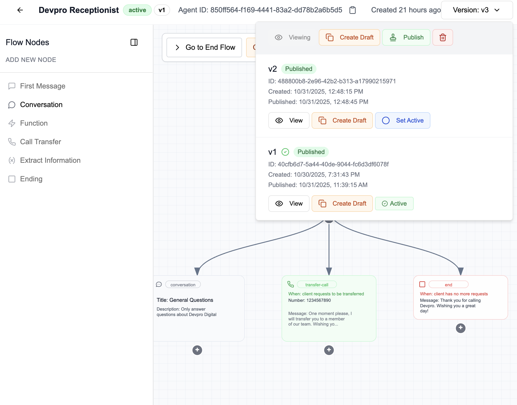The width and height of the screenshot is (517, 405).
Task: Collapse Flow Nodes sidebar panel icon
Action: point(134,42)
